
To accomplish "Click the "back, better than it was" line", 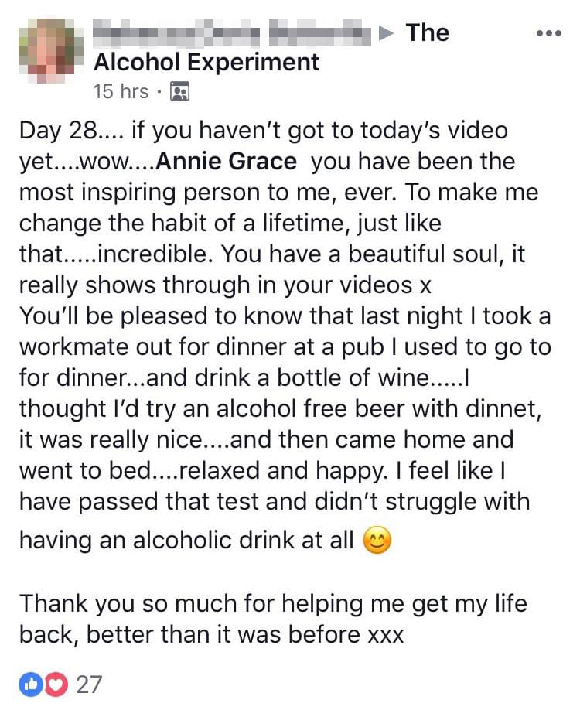I will 211,635.
